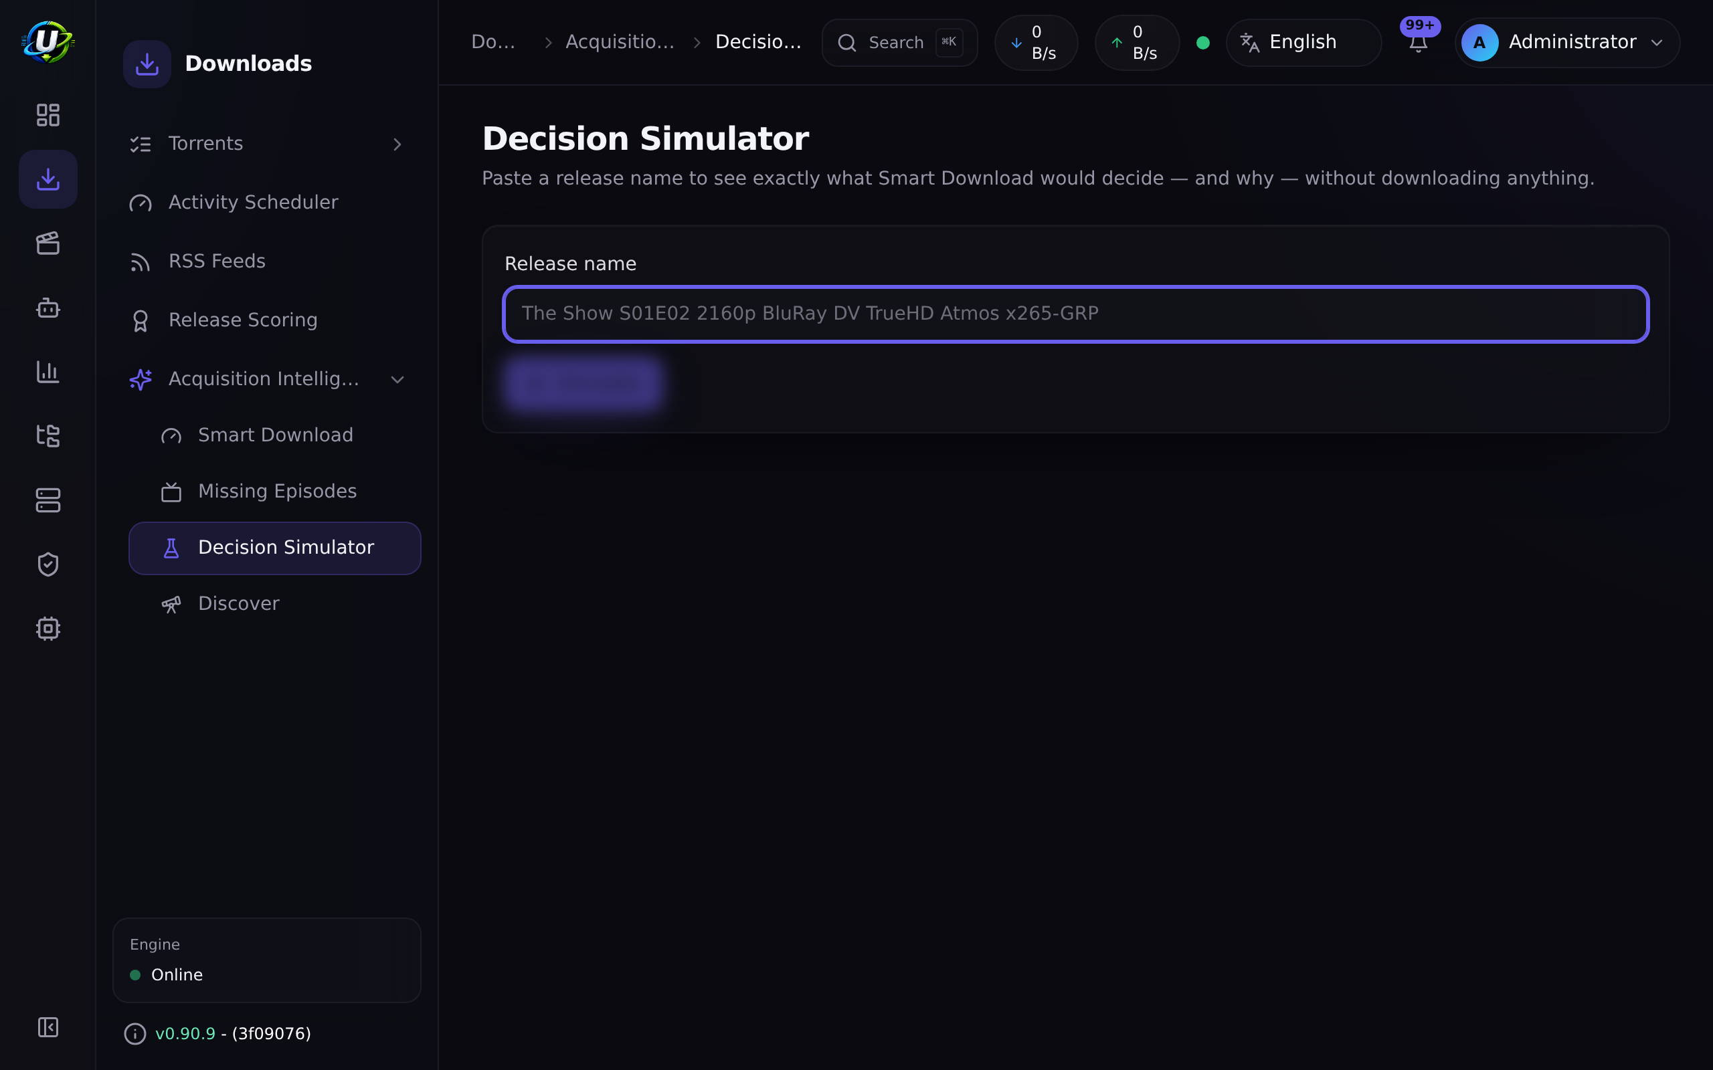
Task: Open the bar chart statistics icon
Action: [48, 372]
